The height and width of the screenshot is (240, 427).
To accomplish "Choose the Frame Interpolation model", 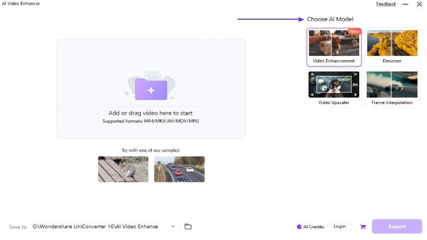I will (392, 89).
